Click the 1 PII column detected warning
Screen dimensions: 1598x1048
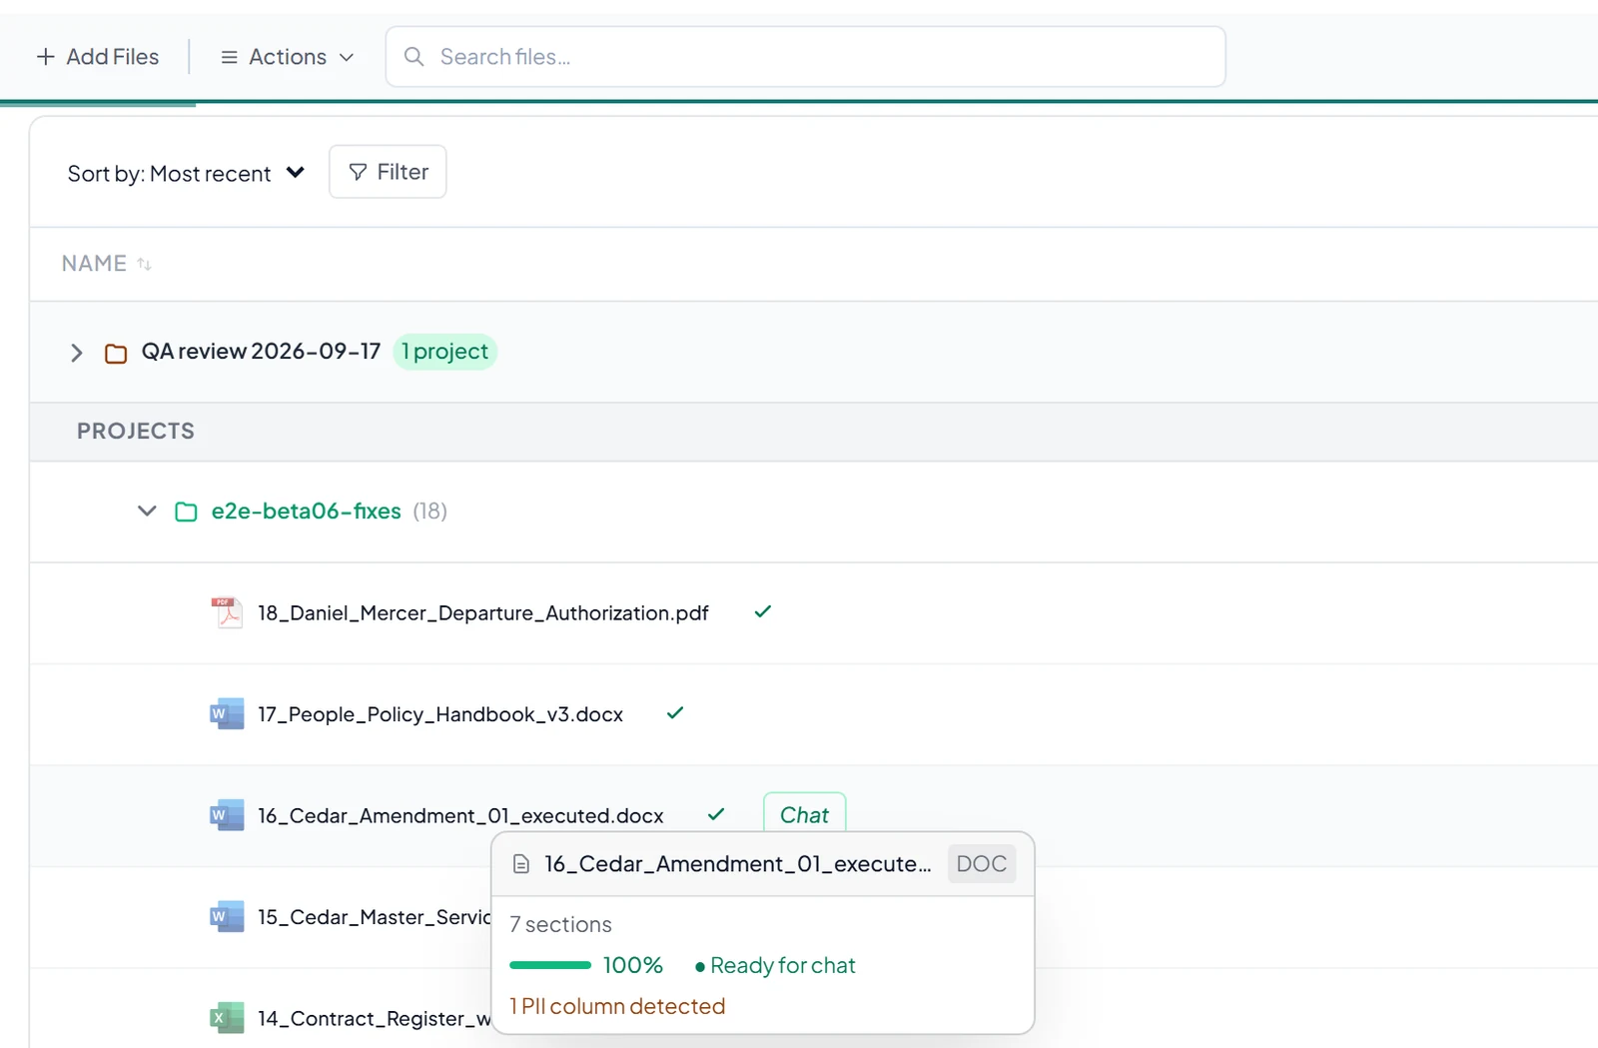617,1006
